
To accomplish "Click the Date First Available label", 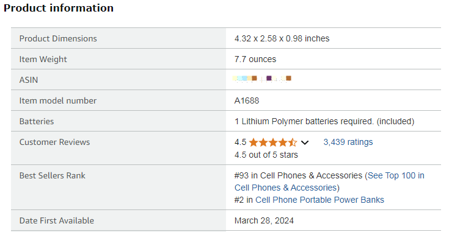I will pyautogui.click(x=57, y=220).
